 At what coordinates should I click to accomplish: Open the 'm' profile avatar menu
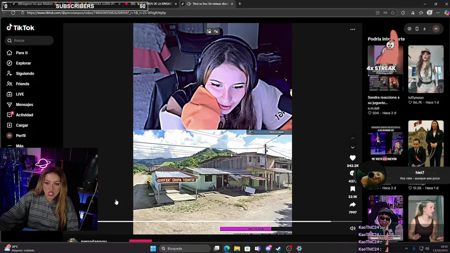[436, 29]
